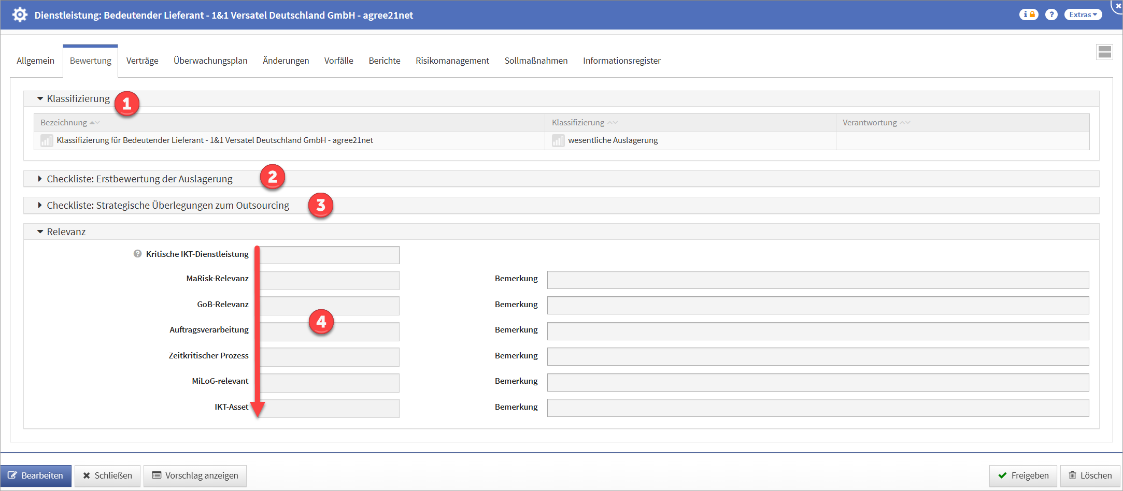Switch to the Verträge tab
The image size is (1123, 491).
click(142, 61)
